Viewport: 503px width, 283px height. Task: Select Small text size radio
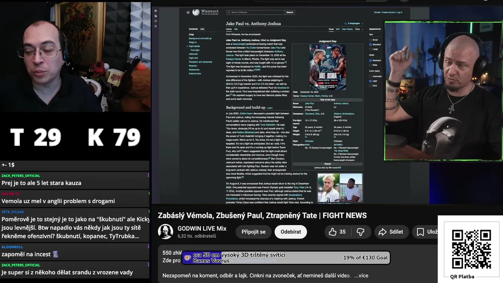[x=370, y=40]
